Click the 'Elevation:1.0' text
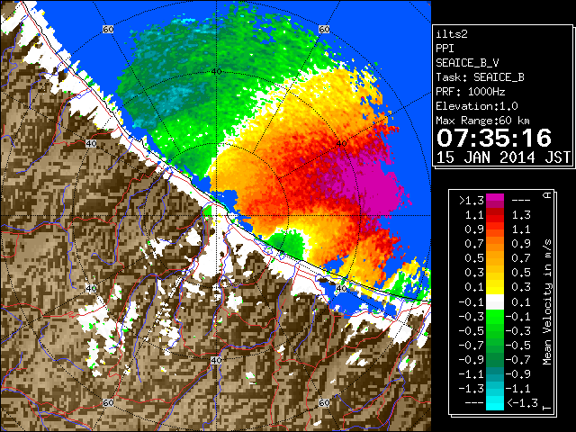Viewport: 576px width, 432px height. click(477, 106)
